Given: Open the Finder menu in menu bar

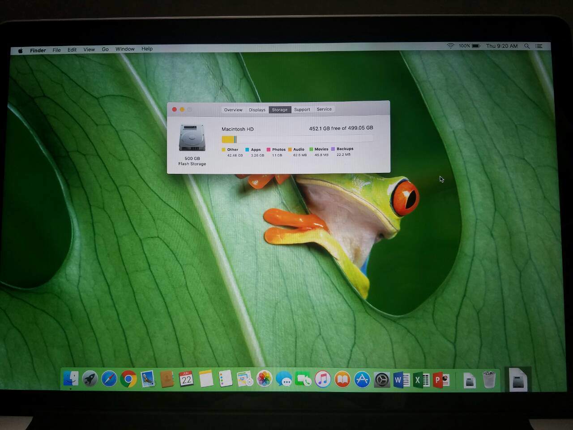Looking at the screenshot, I should pos(38,50).
